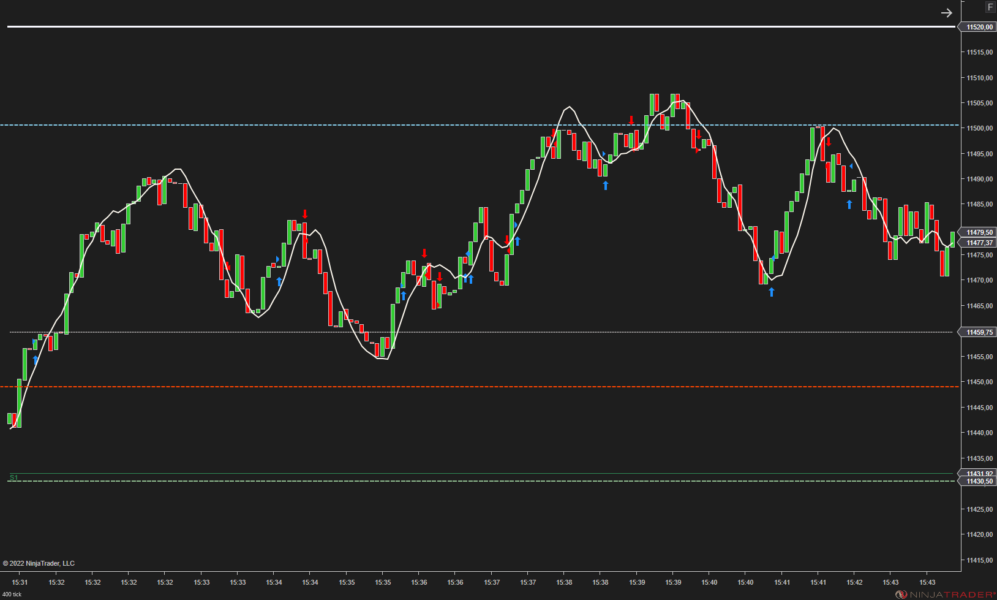Click the right-pointing arrow icon above the chart
Screen dimensions: 997x600
[x=947, y=13]
